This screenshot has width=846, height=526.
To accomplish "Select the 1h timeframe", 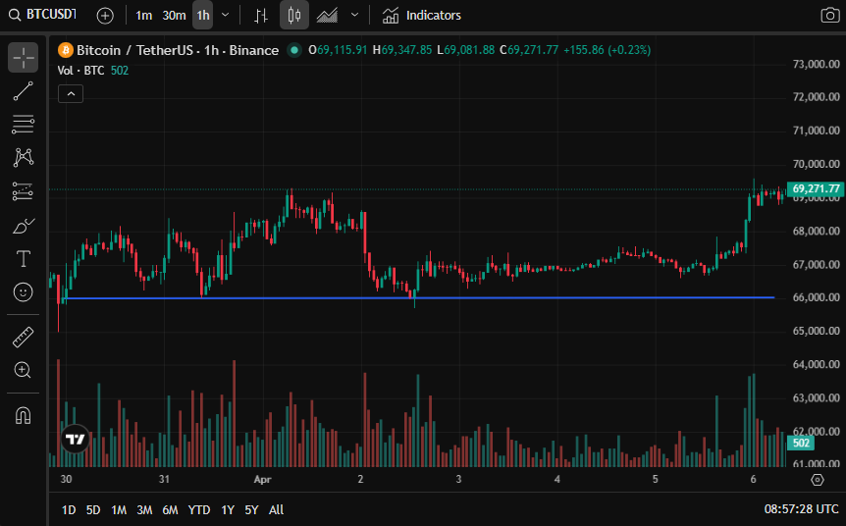I will click(203, 15).
